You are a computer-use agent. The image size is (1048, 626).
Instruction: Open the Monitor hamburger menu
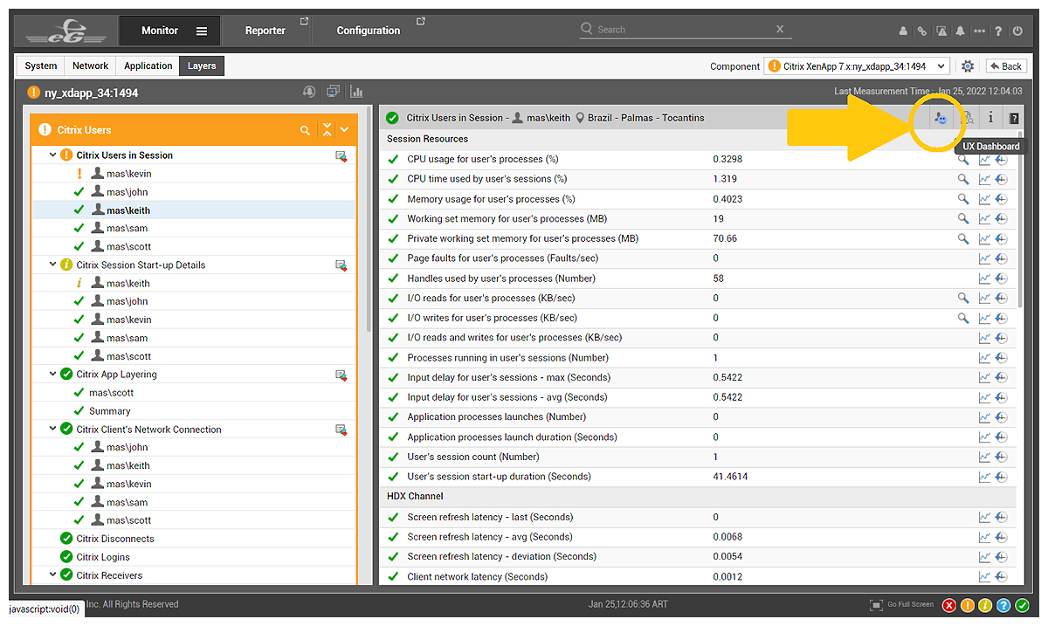202,31
